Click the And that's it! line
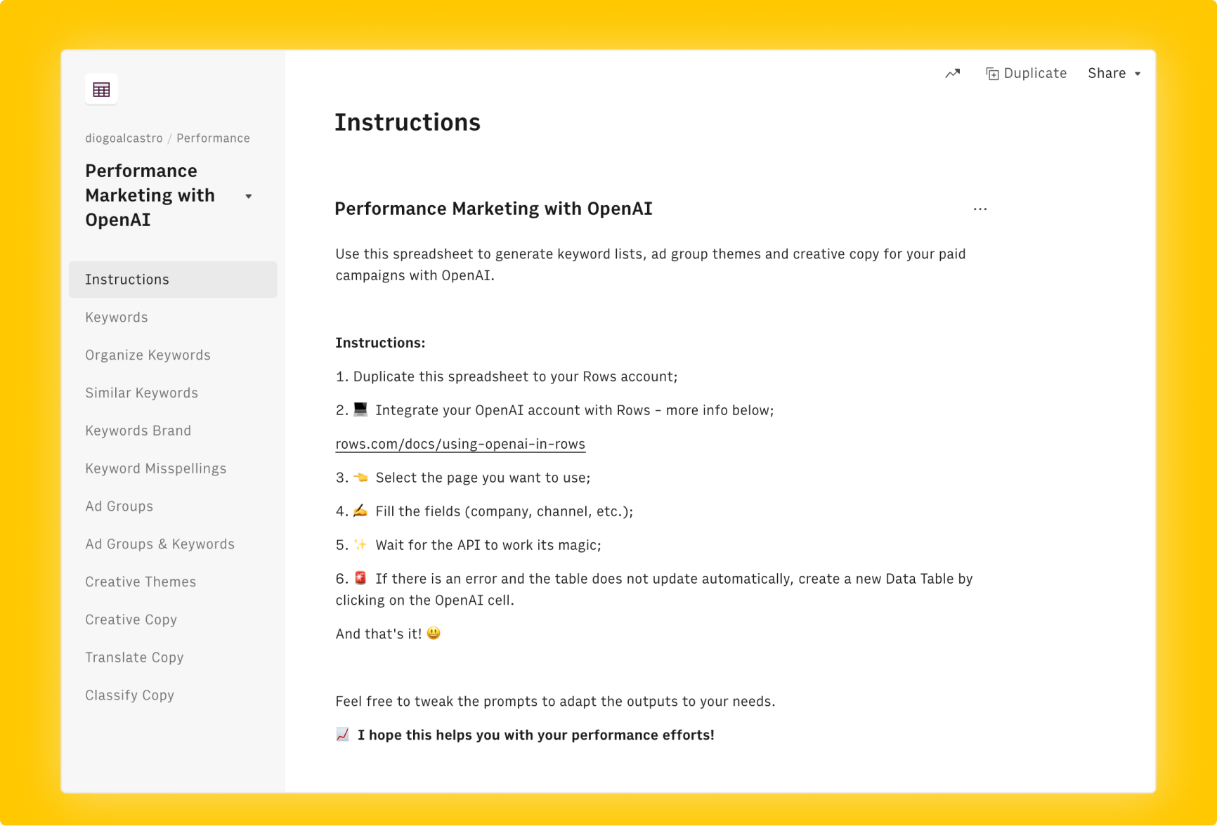This screenshot has height=826, width=1217. 388,634
